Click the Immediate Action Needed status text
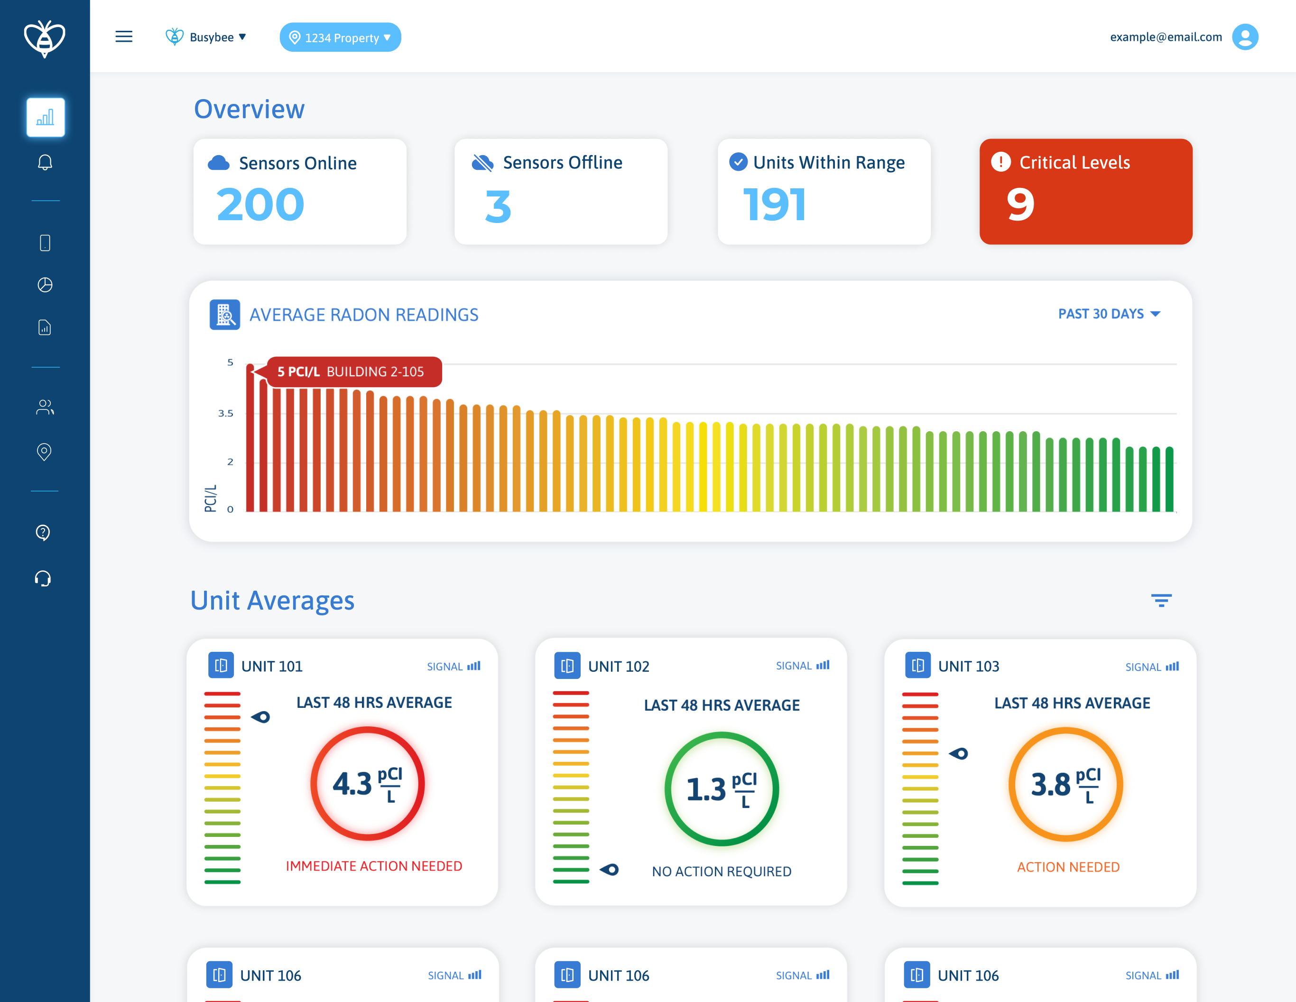The width and height of the screenshot is (1296, 1002). tap(374, 866)
